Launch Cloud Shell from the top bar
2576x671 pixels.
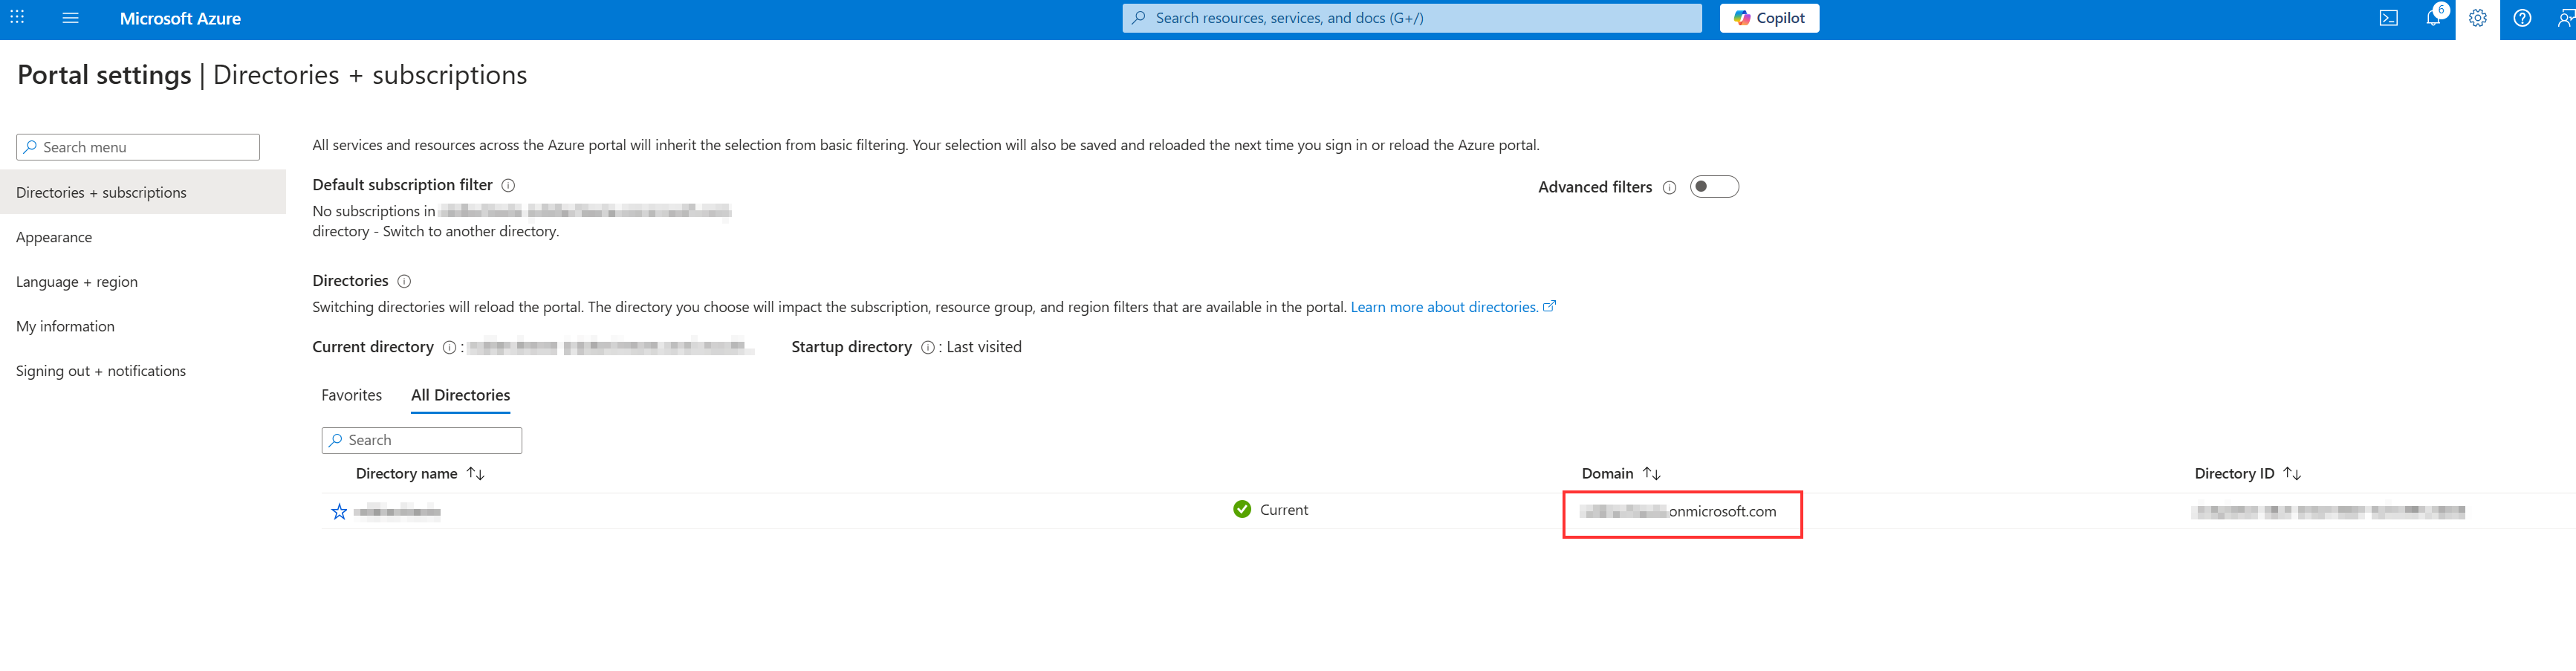[2388, 18]
